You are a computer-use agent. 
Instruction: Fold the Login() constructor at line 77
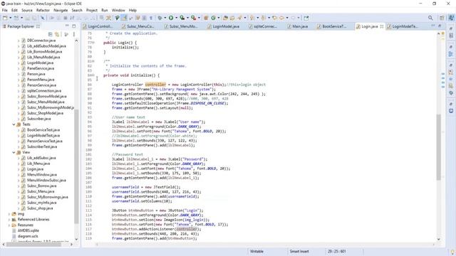click(93, 43)
